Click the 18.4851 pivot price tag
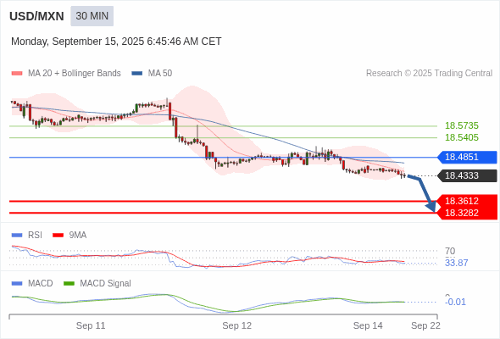Viewport: 500px width, 339px height. (x=467, y=157)
